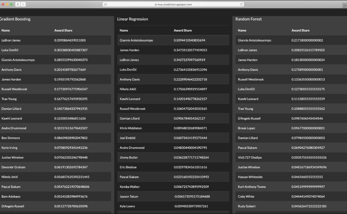
Task: Select Kawhi Leonard in the Gradient Boosting table
Action: [x=12, y=118]
